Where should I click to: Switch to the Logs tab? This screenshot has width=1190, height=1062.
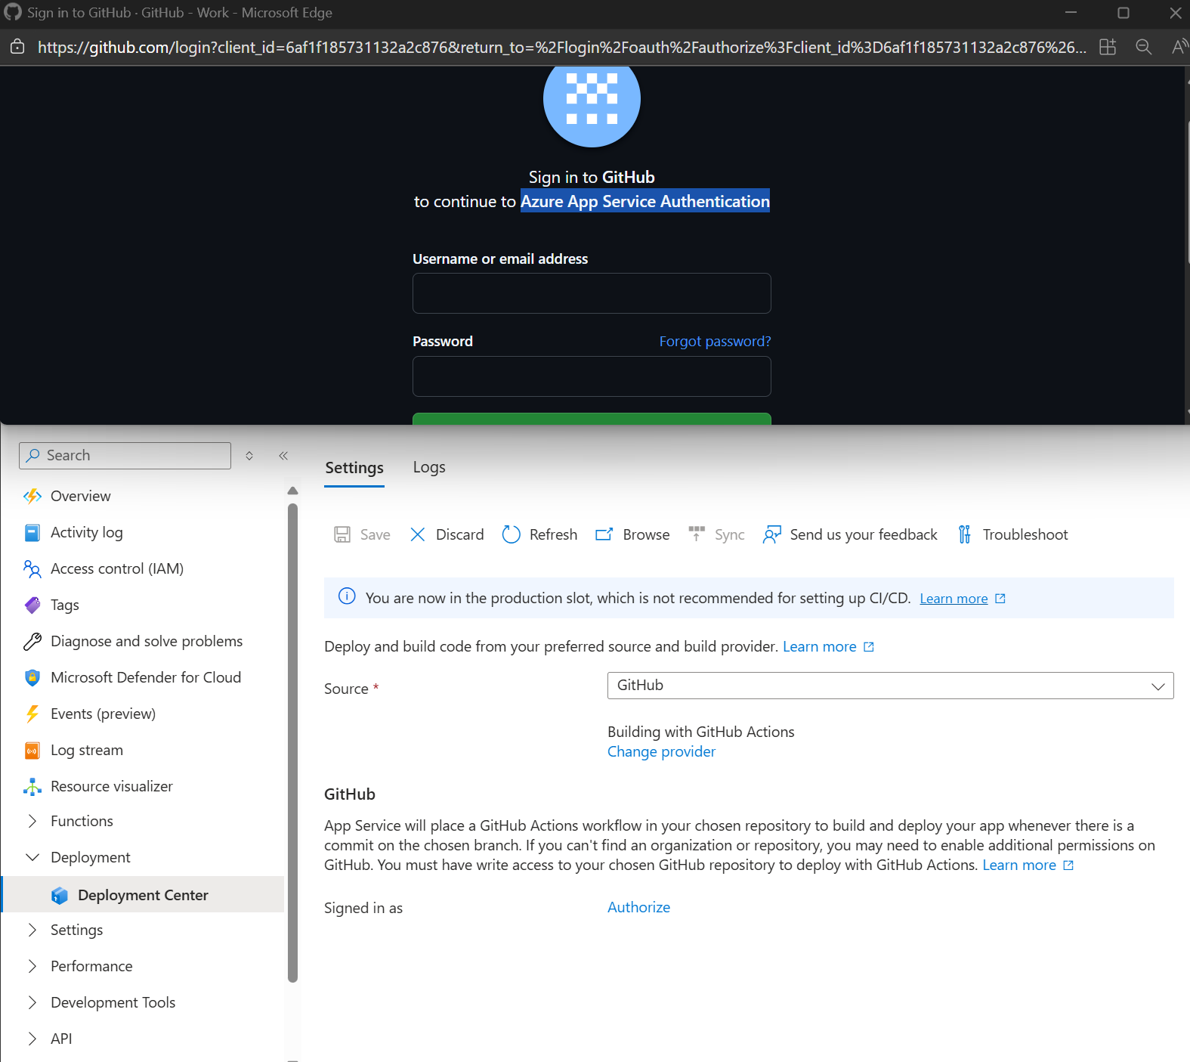click(x=428, y=467)
